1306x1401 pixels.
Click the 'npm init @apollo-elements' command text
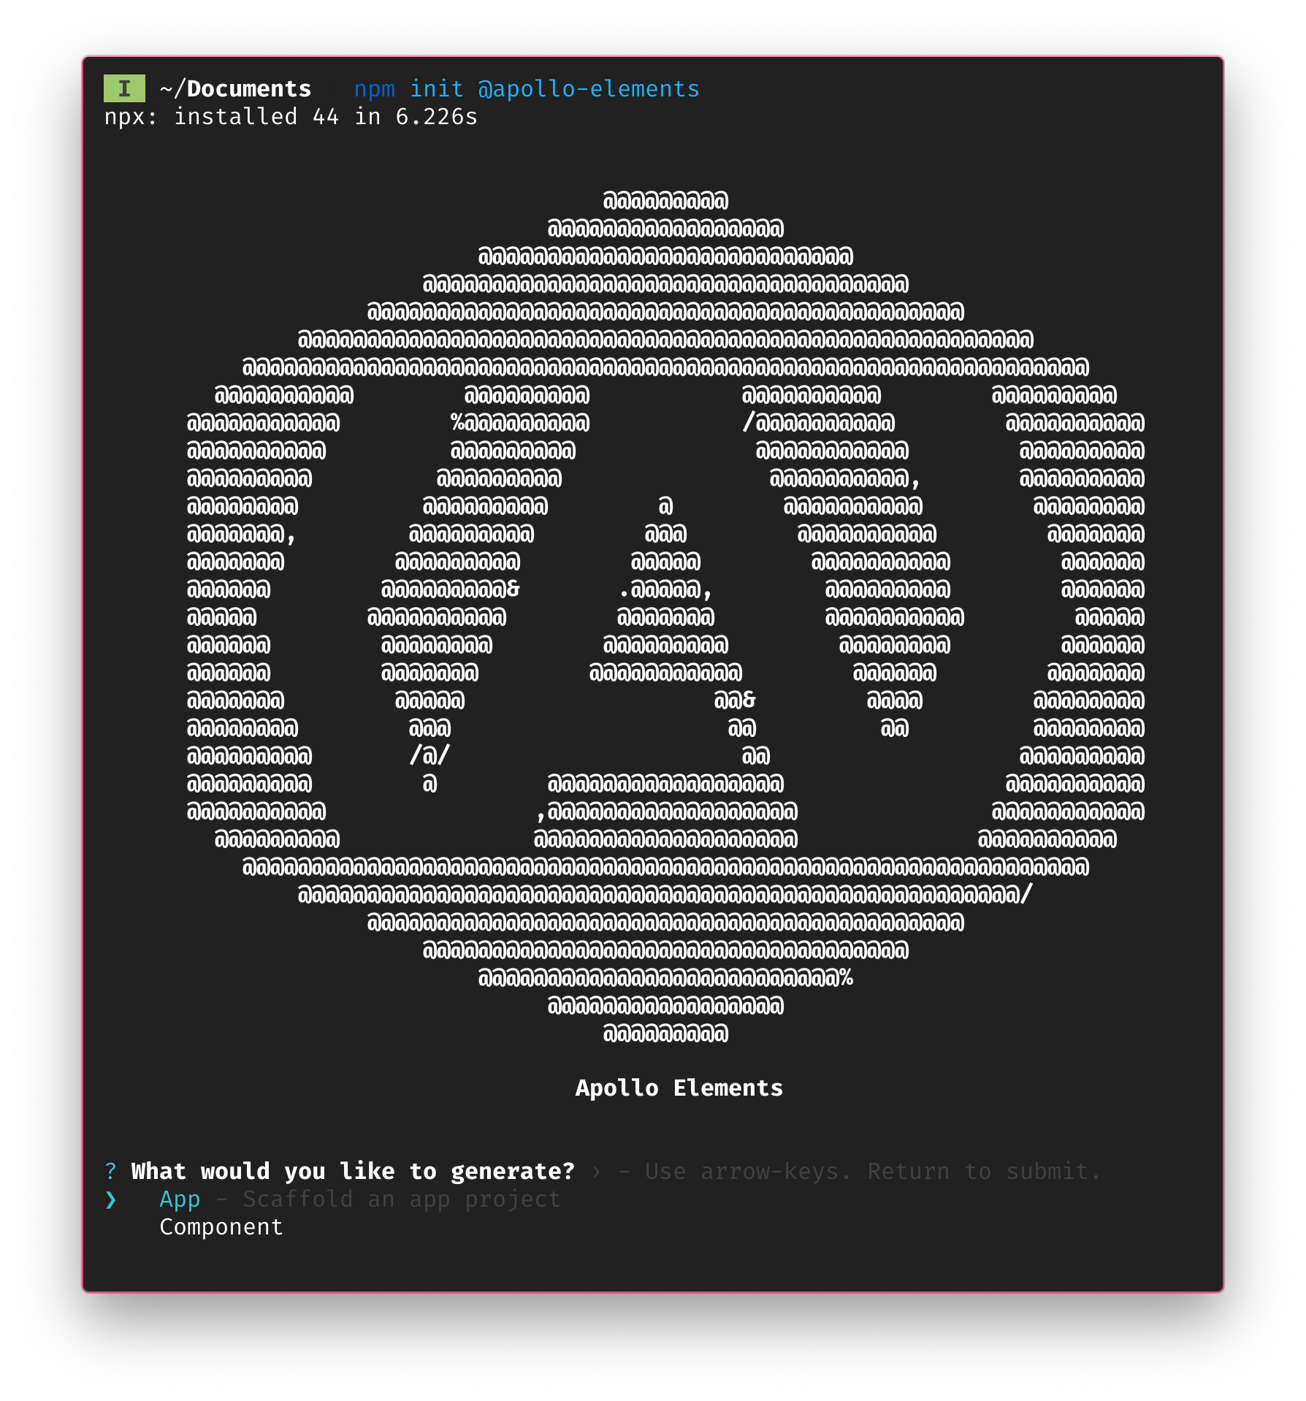pos(527,89)
